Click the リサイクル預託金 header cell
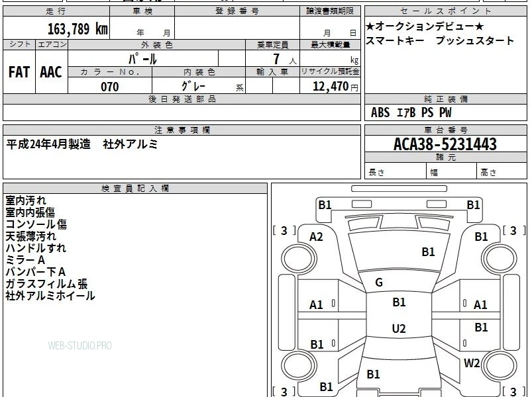Screen dimensions: 530x397 pos(330,72)
